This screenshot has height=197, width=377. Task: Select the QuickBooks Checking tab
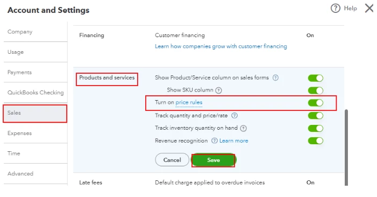35,93
